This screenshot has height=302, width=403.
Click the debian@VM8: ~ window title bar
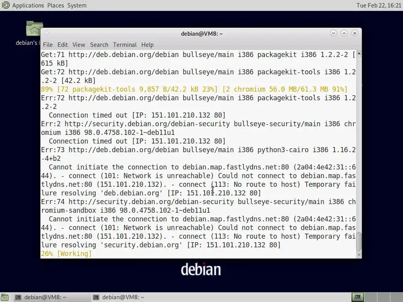pyautogui.click(x=201, y=34)
